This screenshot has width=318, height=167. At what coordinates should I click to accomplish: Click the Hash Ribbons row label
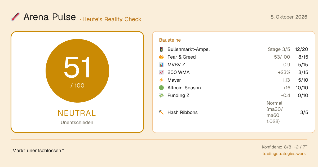coord(183,112)
